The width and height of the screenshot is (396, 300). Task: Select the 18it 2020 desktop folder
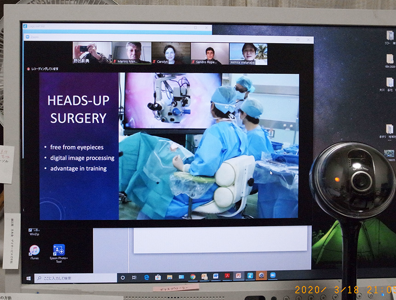[x=390, y=61]
